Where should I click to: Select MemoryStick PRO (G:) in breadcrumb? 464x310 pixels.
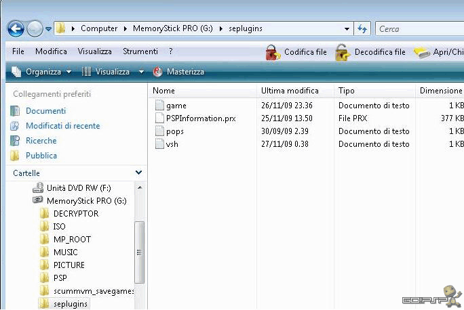click(173, 28)
